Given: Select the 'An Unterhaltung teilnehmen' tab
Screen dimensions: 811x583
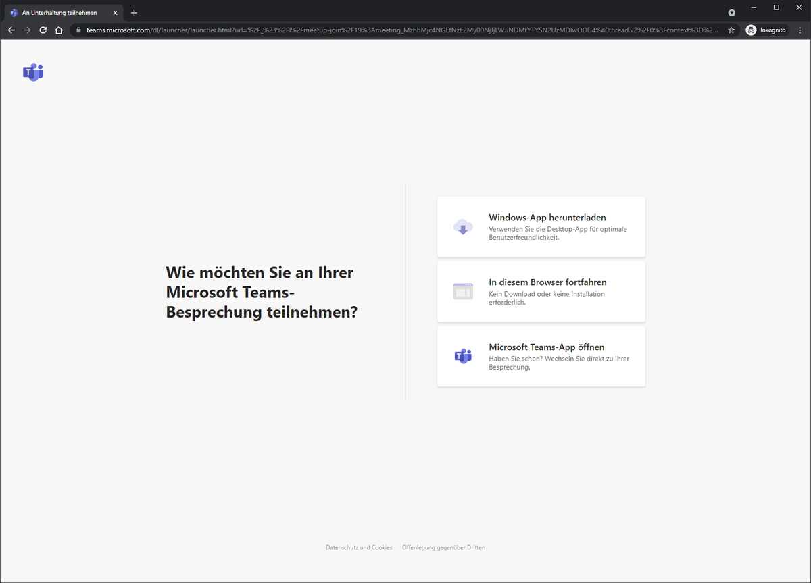Looking at the screenshot, I should (65, 13).
